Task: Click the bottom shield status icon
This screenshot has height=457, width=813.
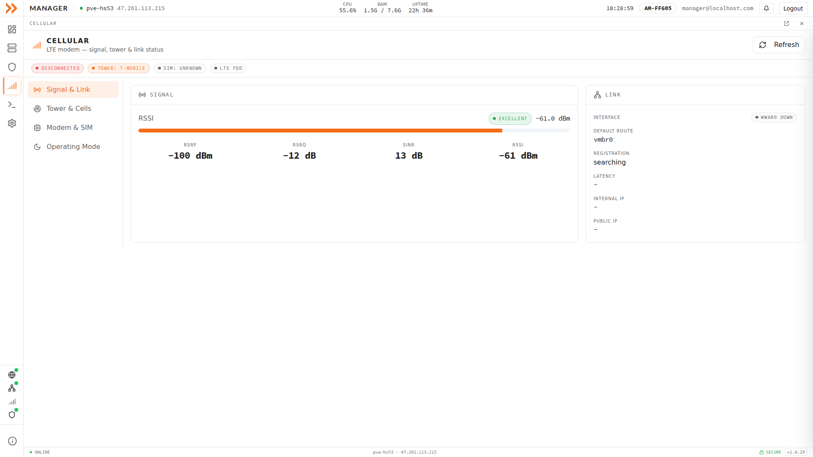Action: pyautogui.click(x=12, y=415)
